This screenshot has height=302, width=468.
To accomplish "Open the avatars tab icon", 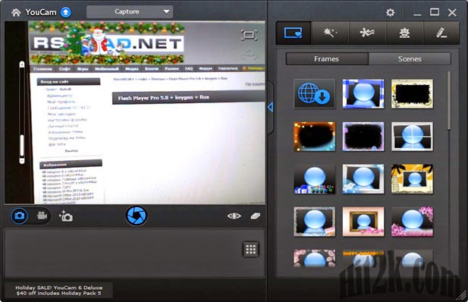I will pos(404,33).
